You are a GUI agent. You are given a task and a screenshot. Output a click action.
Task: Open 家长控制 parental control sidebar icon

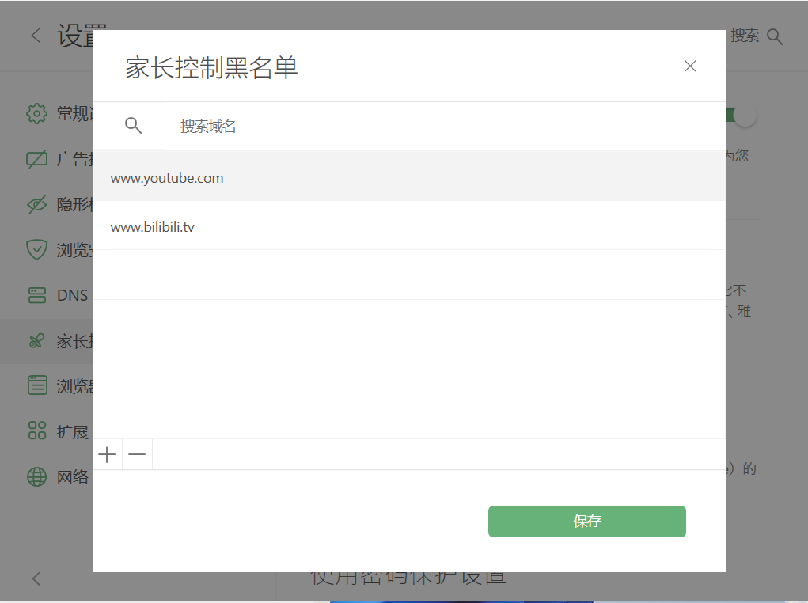(x=36, y=340)
